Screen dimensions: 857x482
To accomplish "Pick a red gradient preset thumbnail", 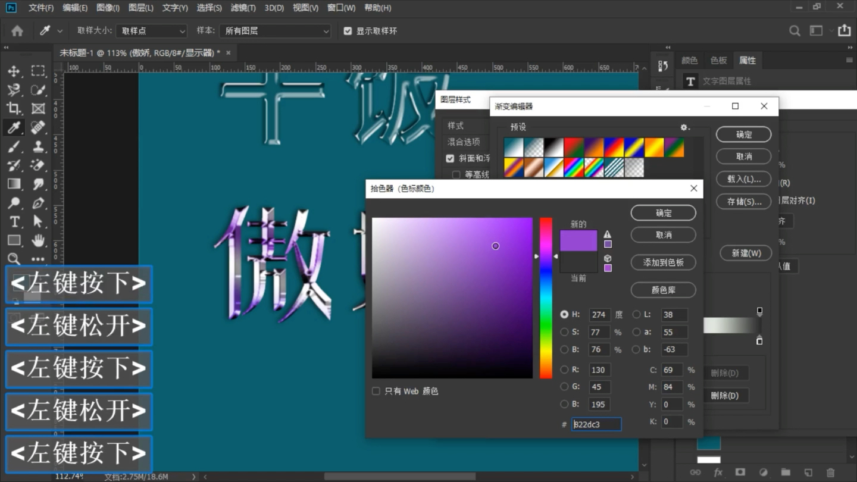I will (x=573, y=146).
